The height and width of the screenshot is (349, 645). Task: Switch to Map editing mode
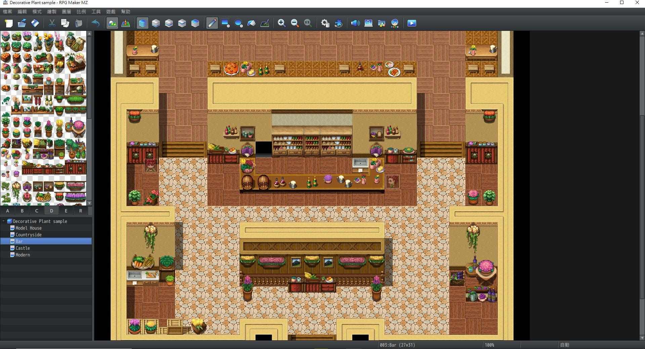coord(112,23)
